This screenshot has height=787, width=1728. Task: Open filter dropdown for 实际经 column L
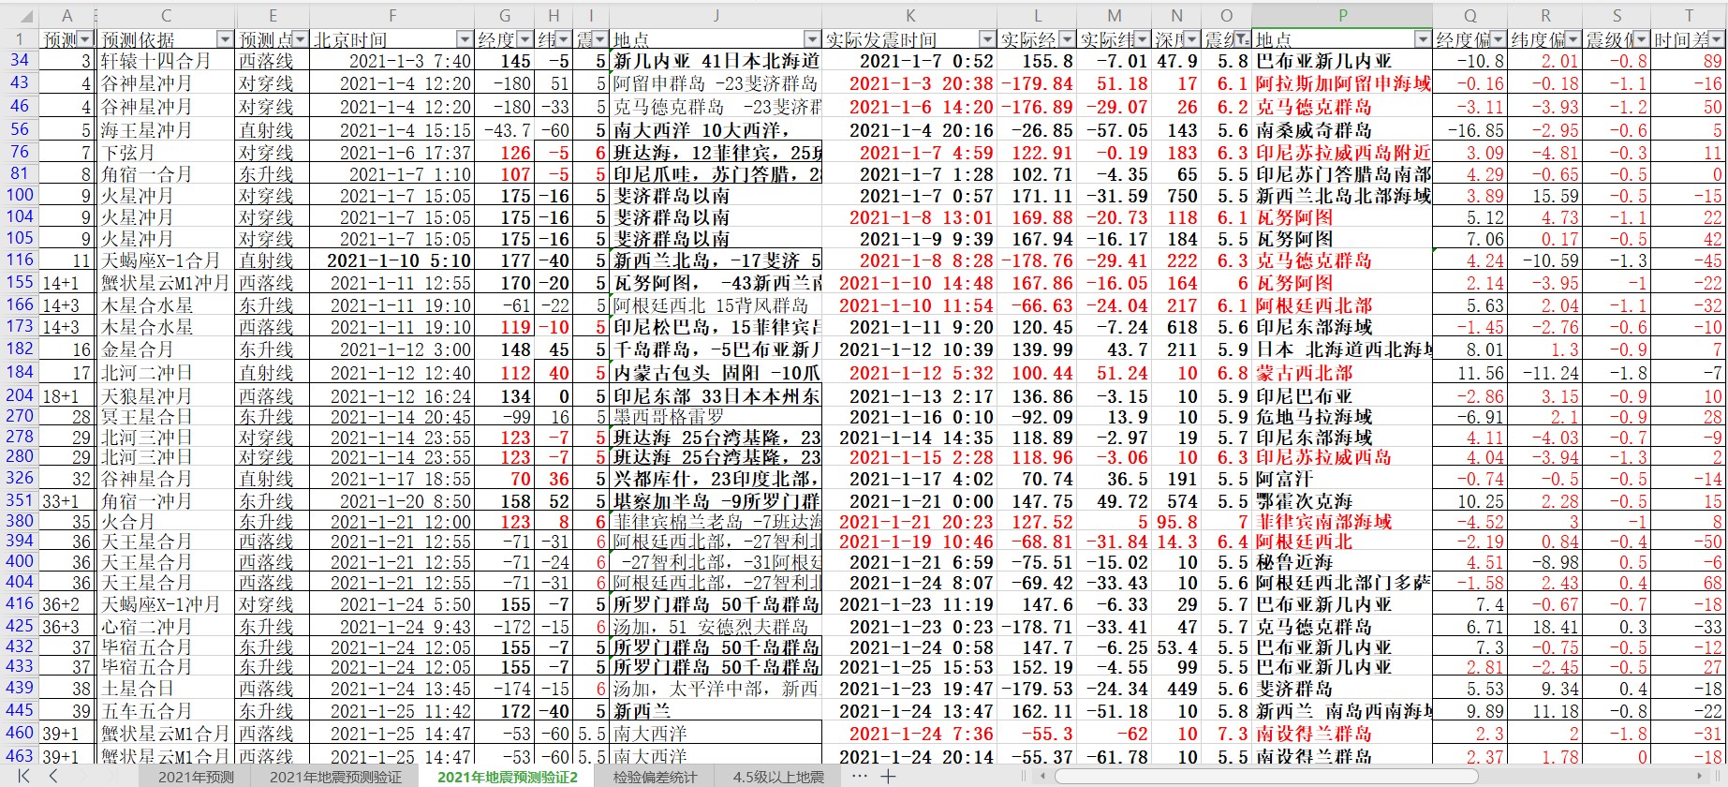(x=1066, y=39)
